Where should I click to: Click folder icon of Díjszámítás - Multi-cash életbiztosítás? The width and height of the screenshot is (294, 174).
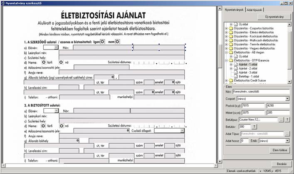click(231, 40)
